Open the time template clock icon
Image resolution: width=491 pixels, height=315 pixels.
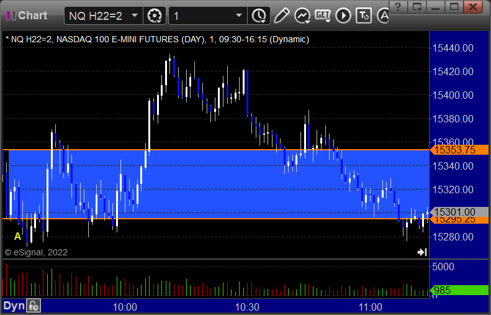pos(259,16)
